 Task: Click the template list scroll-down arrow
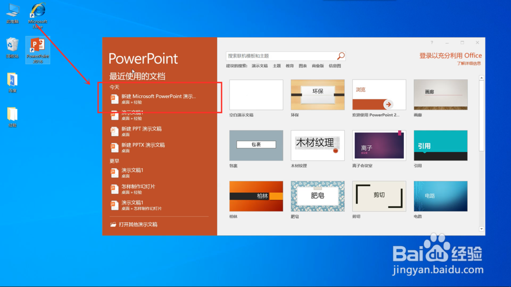pos(481,229)
